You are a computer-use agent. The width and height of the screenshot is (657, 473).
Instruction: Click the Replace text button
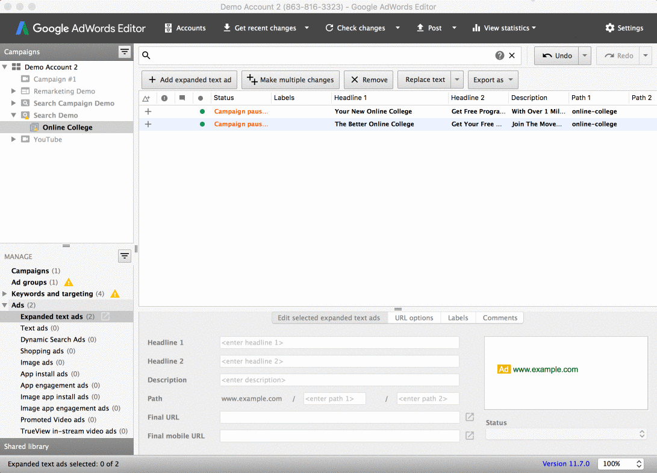pyautogui.click(x=425, y=80)
